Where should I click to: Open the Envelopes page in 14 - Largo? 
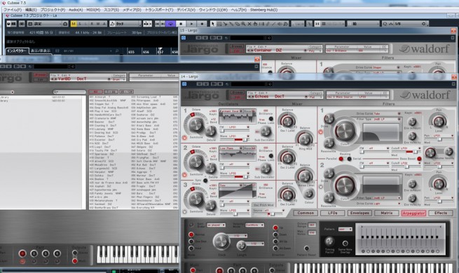click(x=359, y=213)
